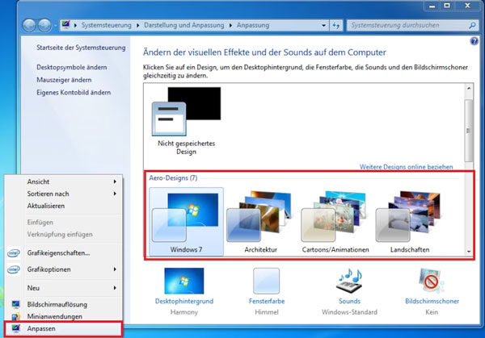485x338 pixels.
Task: Choose Anpassen in the context menu
Action: 63,329
